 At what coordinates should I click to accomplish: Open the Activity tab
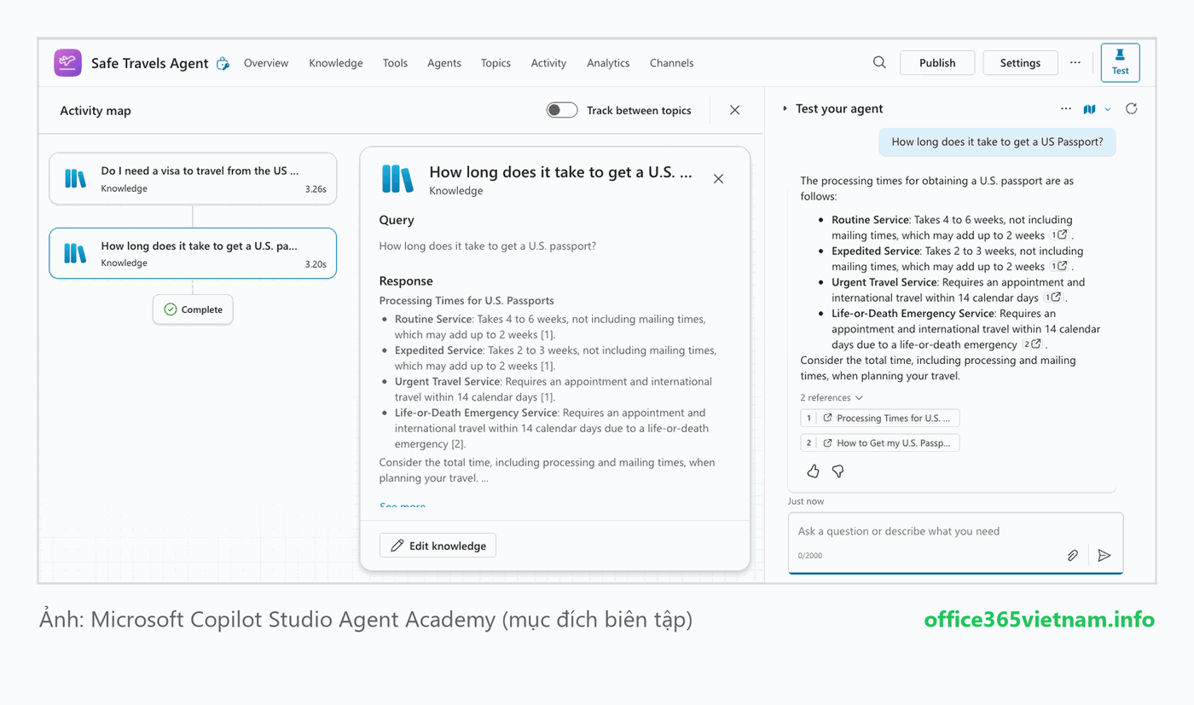point(548,63)
